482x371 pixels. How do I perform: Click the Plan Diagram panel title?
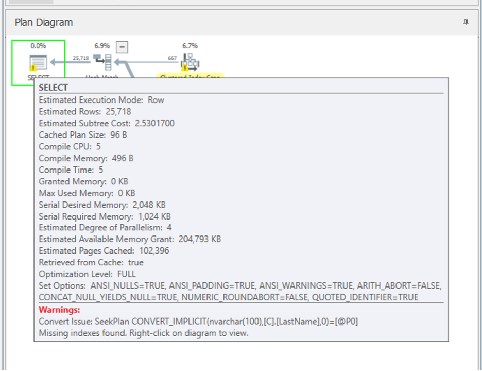click(x=44, y=22)
